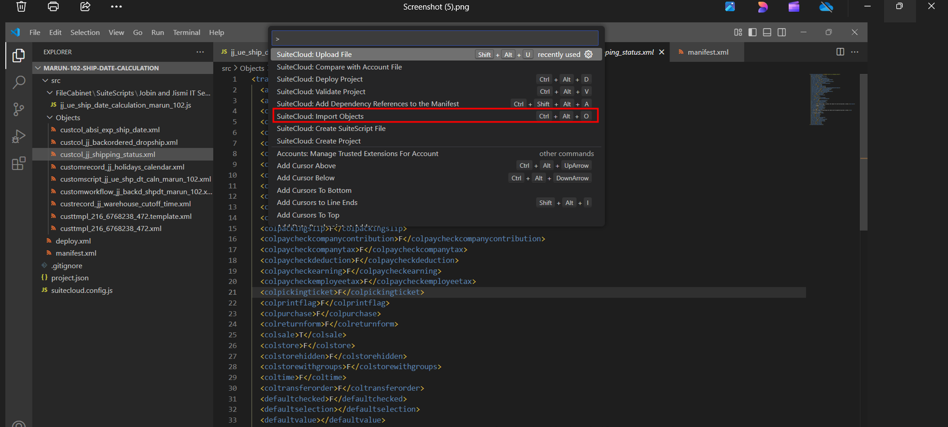Collapse the MARUN-102-SHIP-DATE-CALCULATION project root
948x427 pixels.
coord(38,68)
